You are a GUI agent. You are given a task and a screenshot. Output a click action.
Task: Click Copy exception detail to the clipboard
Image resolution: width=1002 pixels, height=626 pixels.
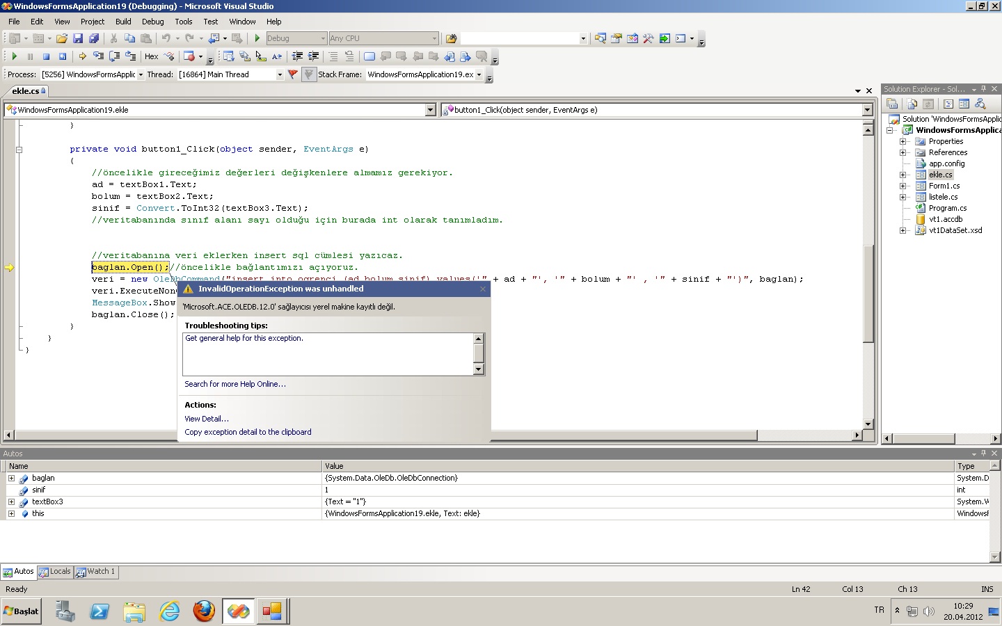(x=248, y=432)
